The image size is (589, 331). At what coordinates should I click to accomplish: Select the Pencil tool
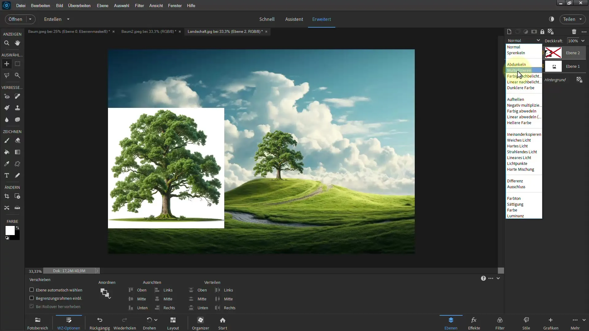point(17,175)
